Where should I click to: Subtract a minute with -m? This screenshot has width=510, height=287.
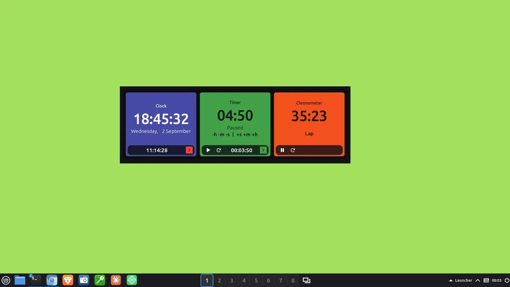221,134
